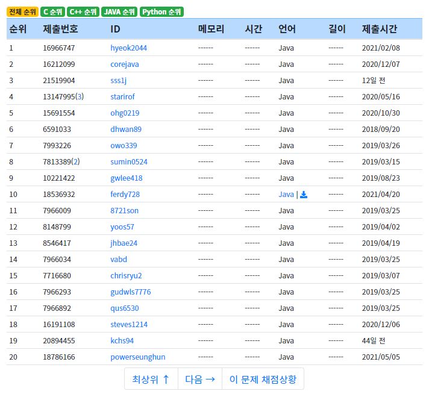Open user kchs94's profile

tap(122, 341)
